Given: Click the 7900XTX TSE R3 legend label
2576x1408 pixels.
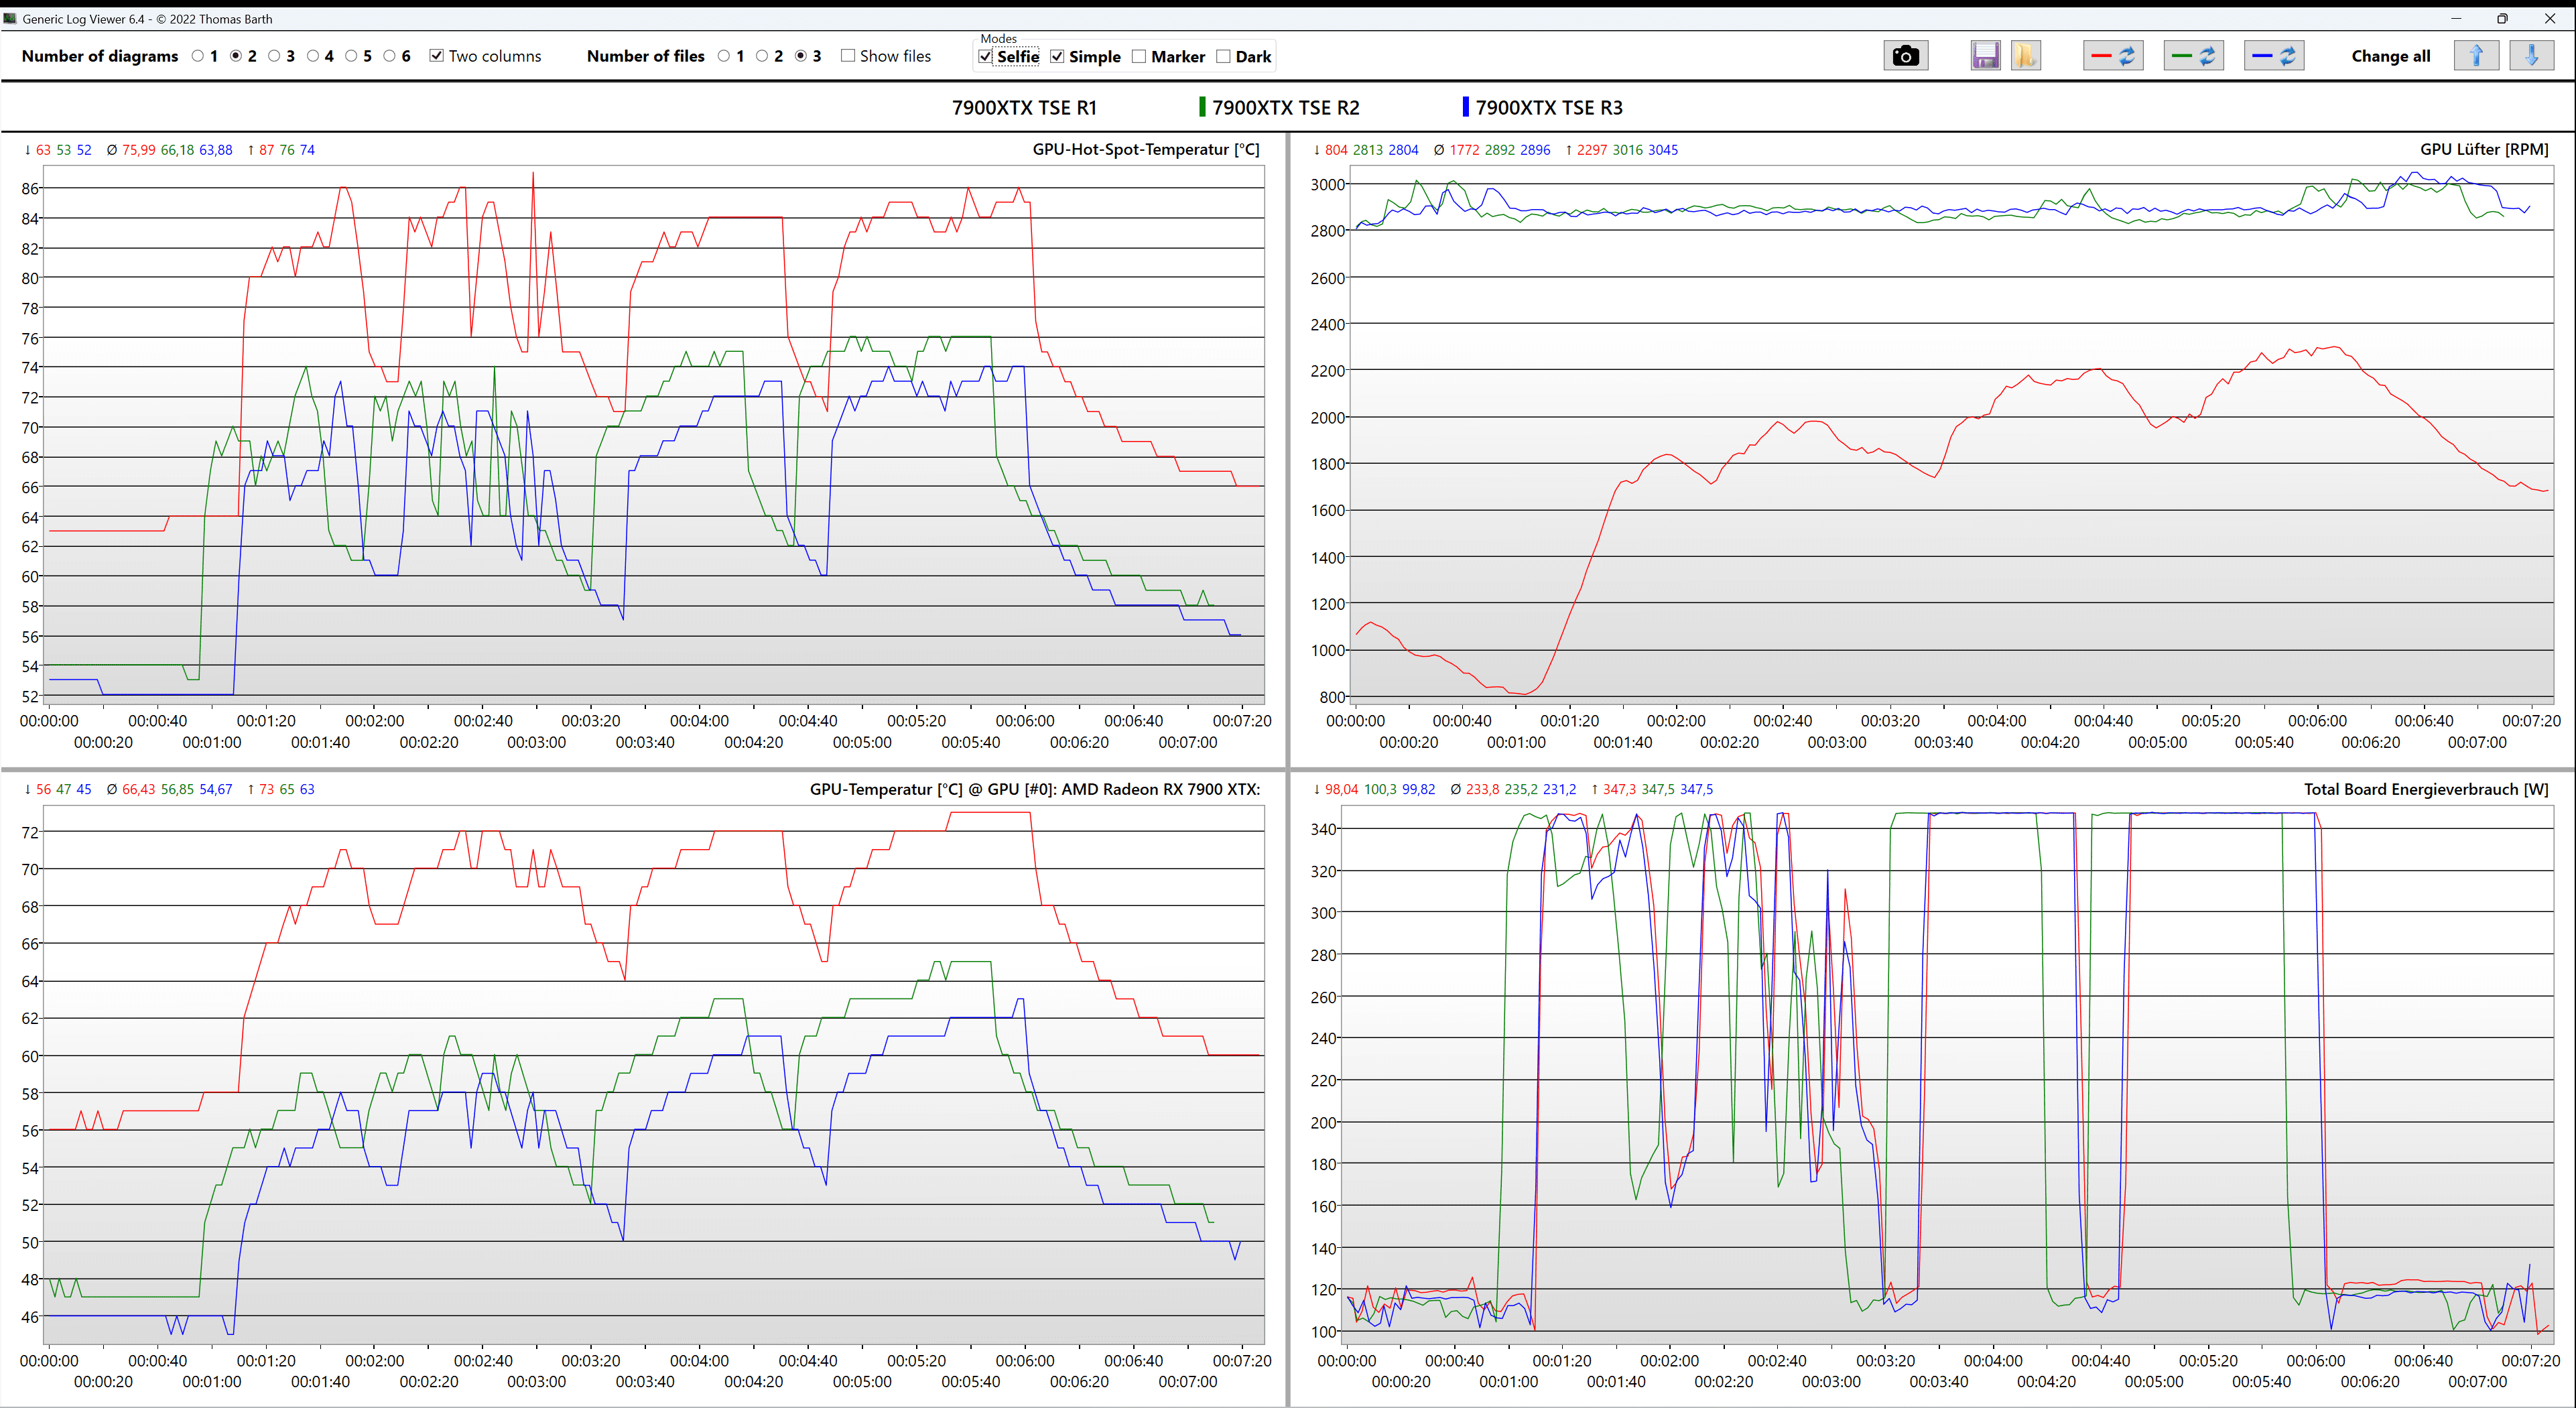Looking at the screenshot, I should (x=1549, y=107).
